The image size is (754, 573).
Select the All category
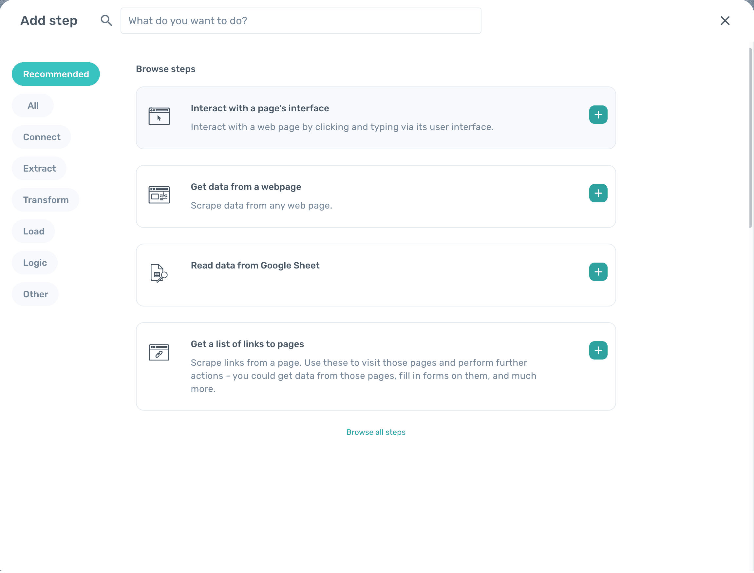coord(33,105)
